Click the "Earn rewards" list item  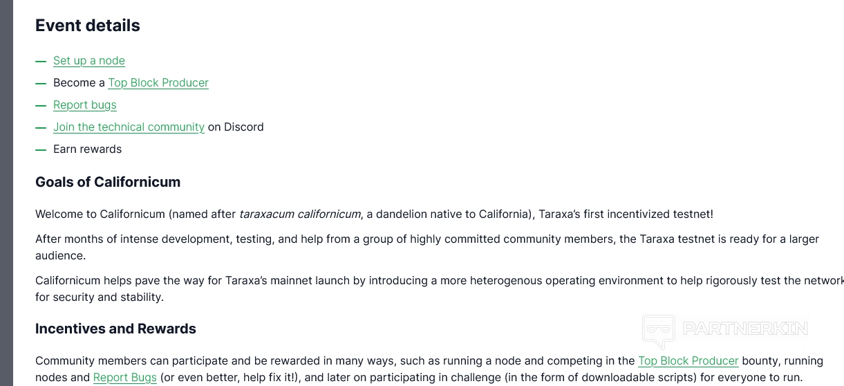tap(87, 149)
